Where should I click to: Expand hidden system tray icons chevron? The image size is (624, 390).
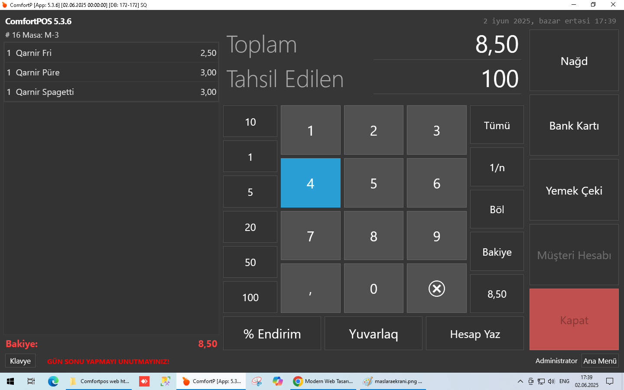coord(520,381)
